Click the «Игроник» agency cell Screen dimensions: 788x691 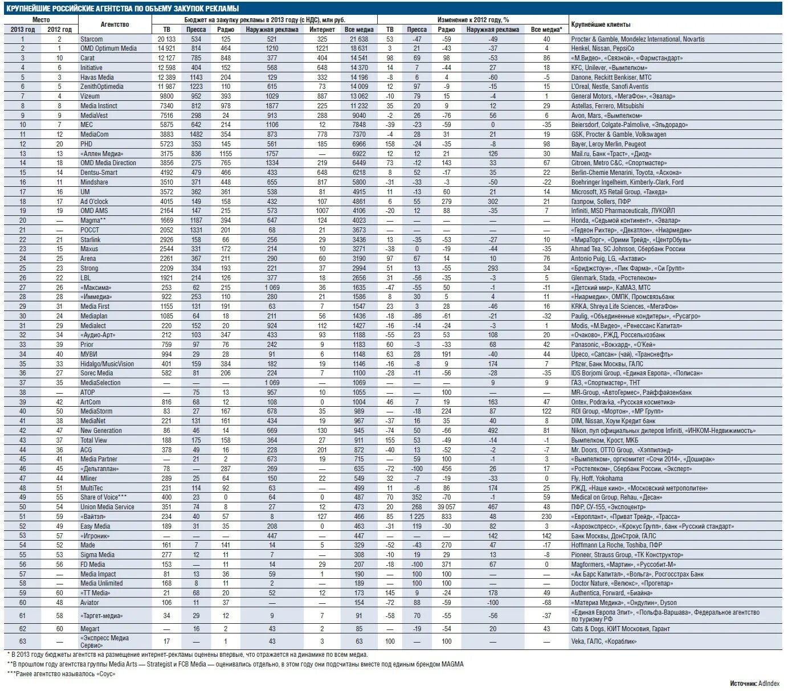click(95, 536)
